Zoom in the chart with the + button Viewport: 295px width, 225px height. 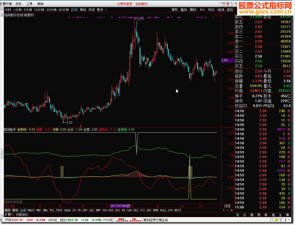[x=223, y=210]
